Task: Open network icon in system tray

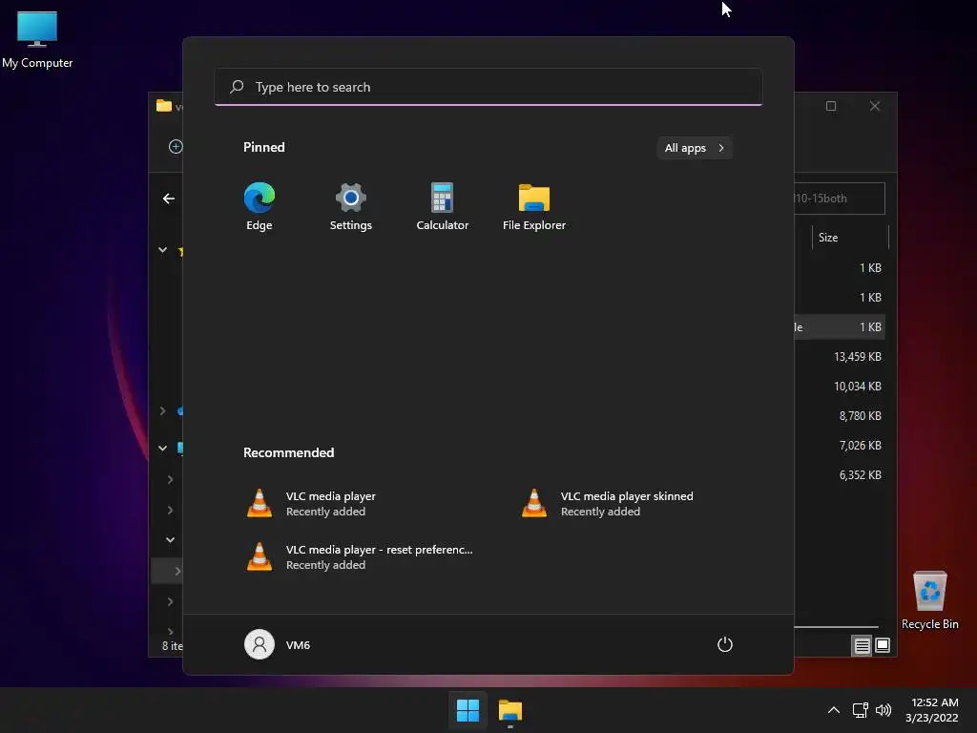Action: pyautogui.click(x=861, y=710)
